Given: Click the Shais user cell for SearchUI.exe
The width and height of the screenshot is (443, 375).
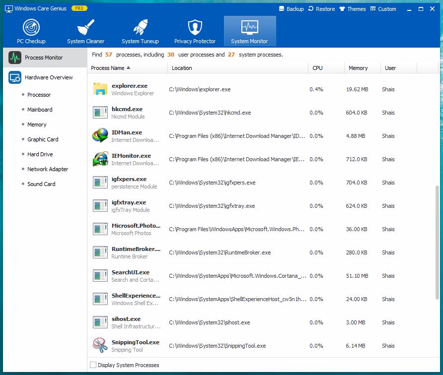Looking at the screenshot, I should pos(388,276).
